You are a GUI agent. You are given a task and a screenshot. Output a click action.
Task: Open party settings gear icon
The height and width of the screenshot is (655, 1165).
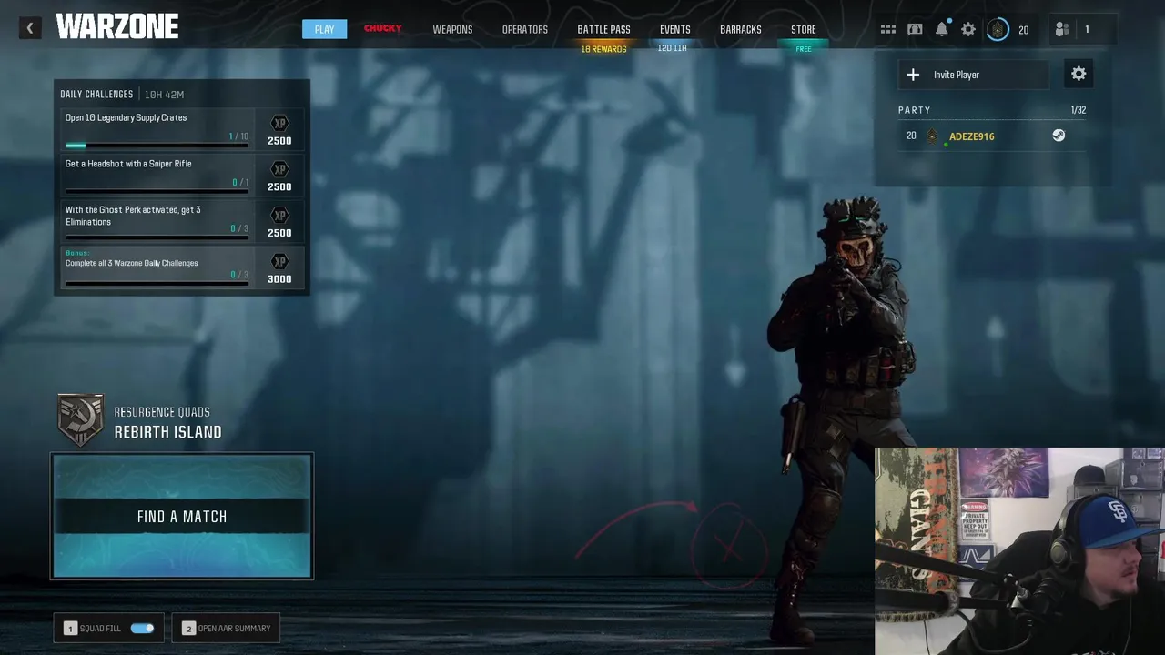click(1079, 74)
